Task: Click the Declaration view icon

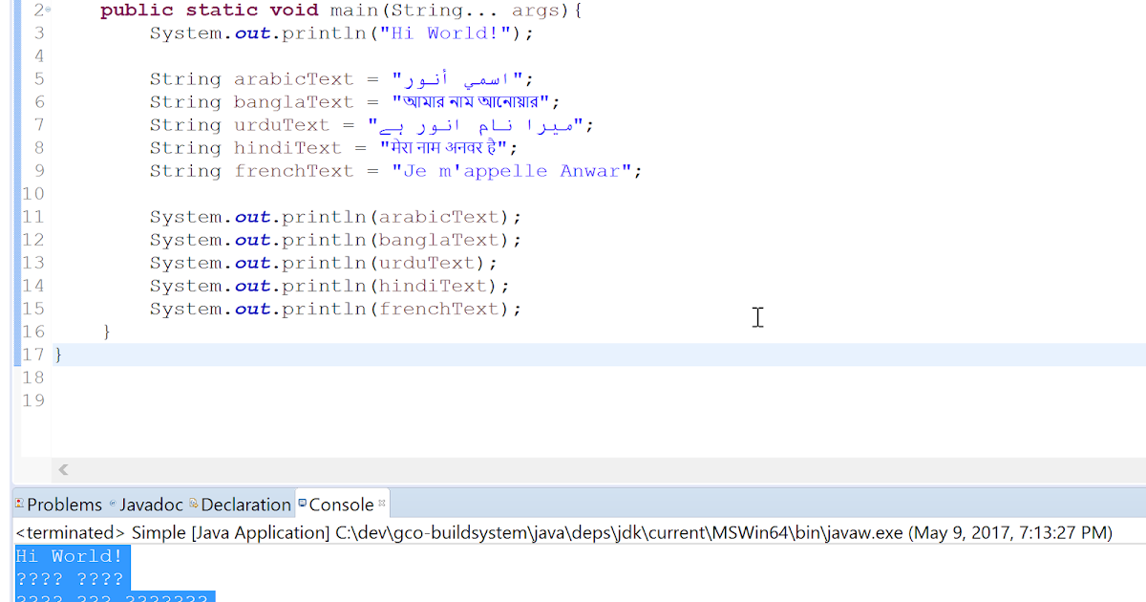Action: click(x=193, y=504)
